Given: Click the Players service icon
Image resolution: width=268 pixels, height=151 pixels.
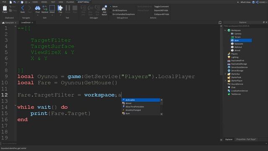Looking at the screenshot, I should (229, 54).
